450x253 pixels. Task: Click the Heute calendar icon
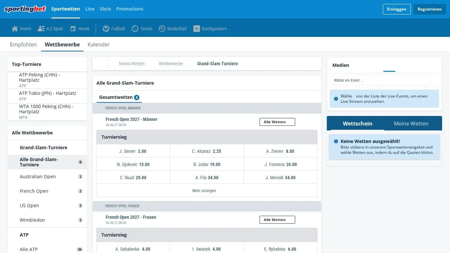pos(73,29)
